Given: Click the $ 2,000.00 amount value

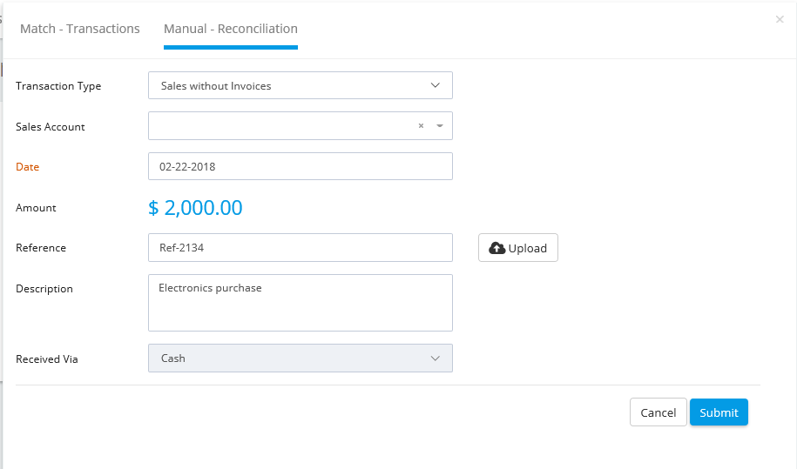Looking at the screenshot, I should click(x=195, y=208).
